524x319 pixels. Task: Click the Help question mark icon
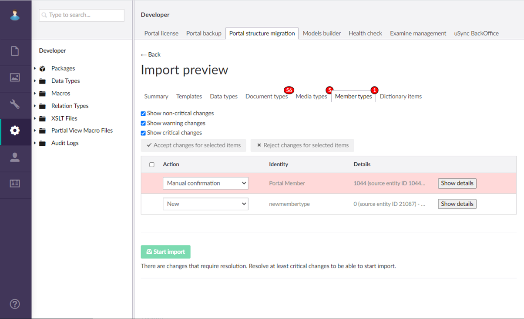[15, 304]
